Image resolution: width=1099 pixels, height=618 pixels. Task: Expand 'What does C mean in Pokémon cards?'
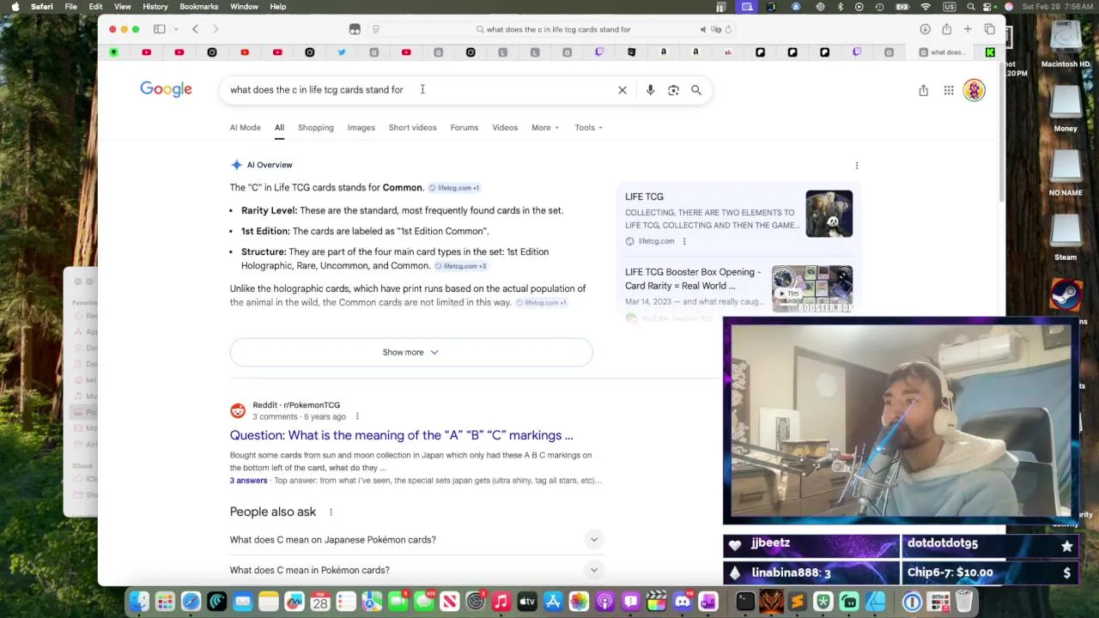pyautogui.click(x=416, y=570)
